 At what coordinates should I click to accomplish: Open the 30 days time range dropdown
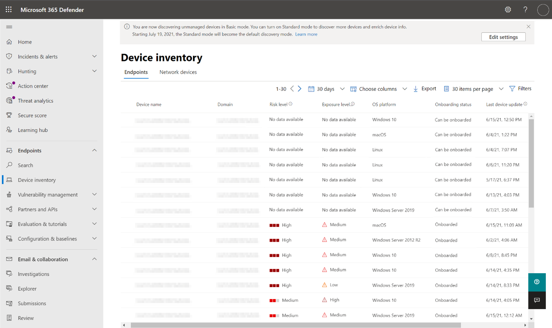pos(326,88)
